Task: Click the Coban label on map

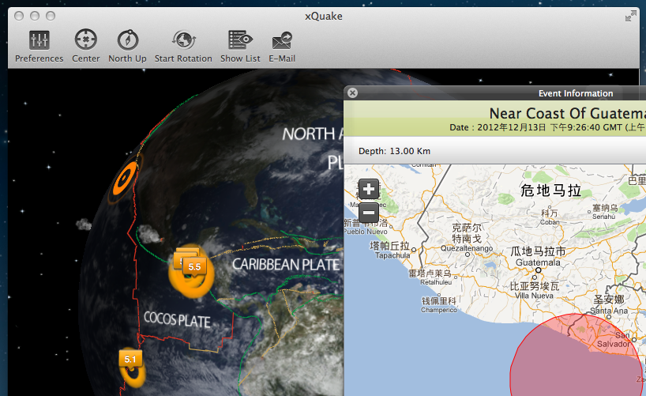Action: pyautogui.click(x=550, y=222)
